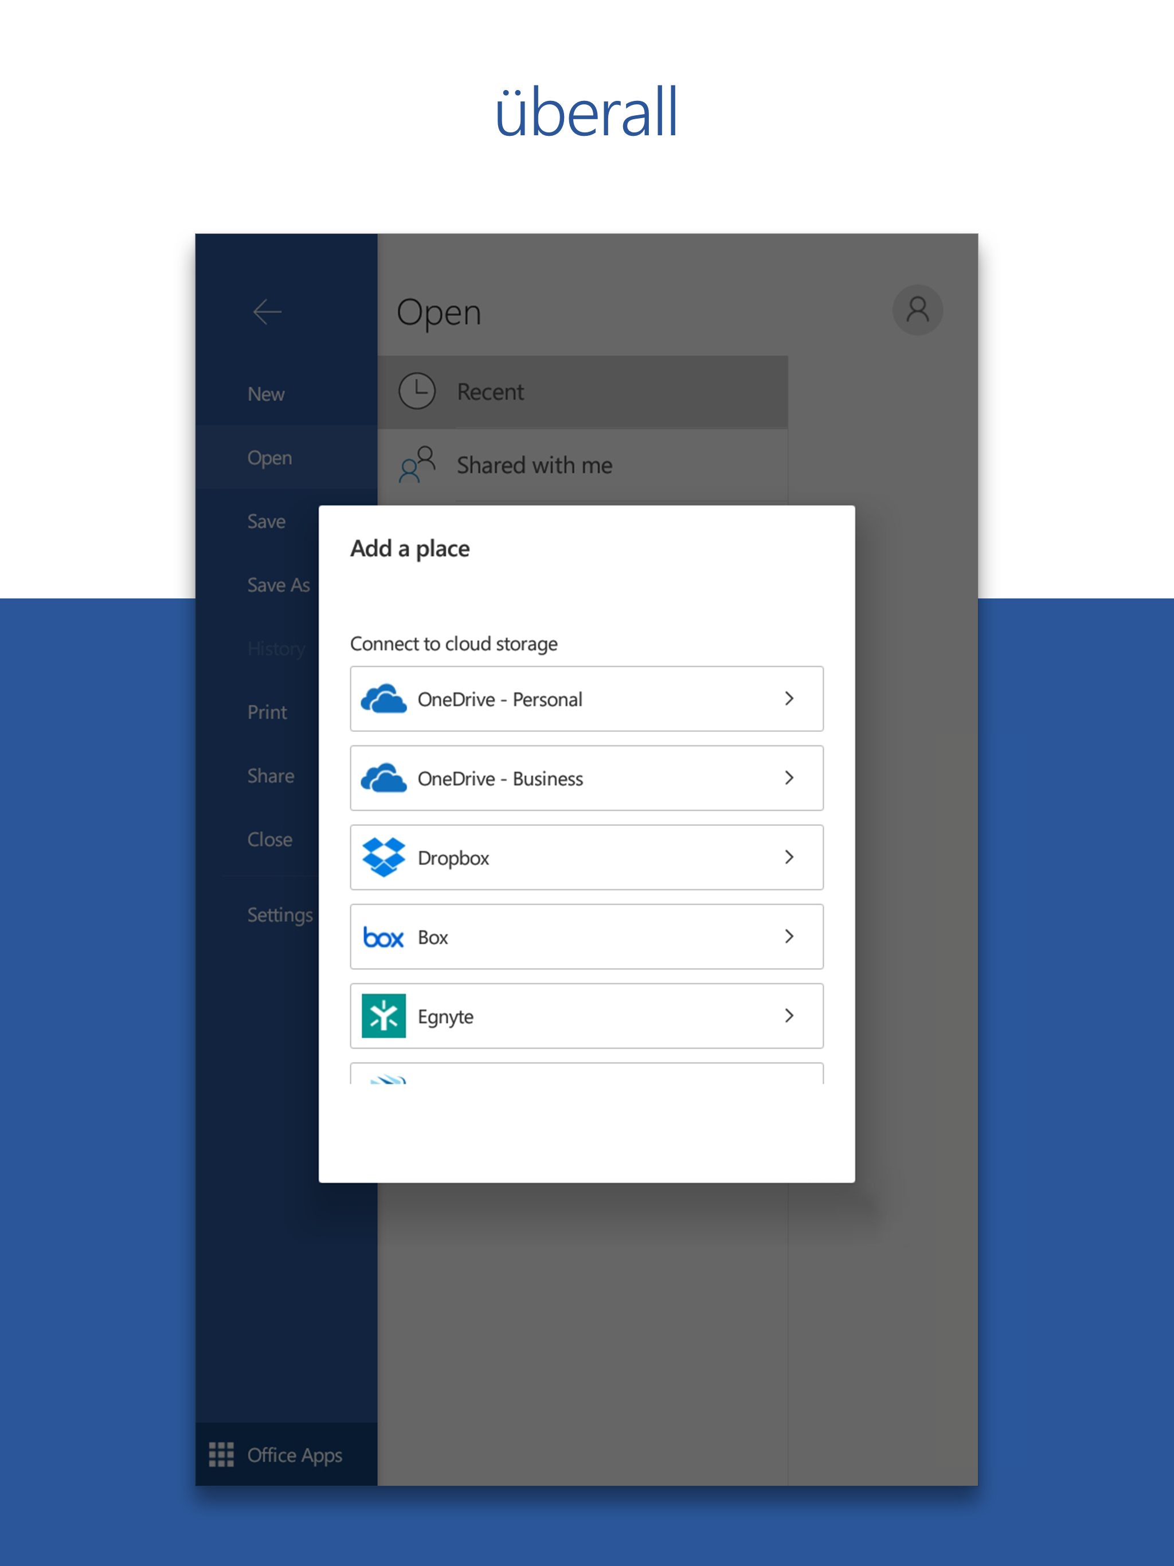Expand the Egnyte row chevron
The image size is (1174, 1566).
click(789, 1016)
